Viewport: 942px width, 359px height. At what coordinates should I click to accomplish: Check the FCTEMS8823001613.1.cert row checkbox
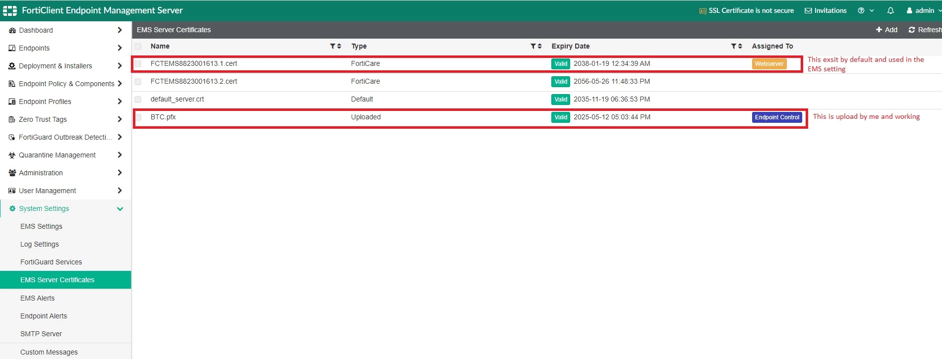138,64
